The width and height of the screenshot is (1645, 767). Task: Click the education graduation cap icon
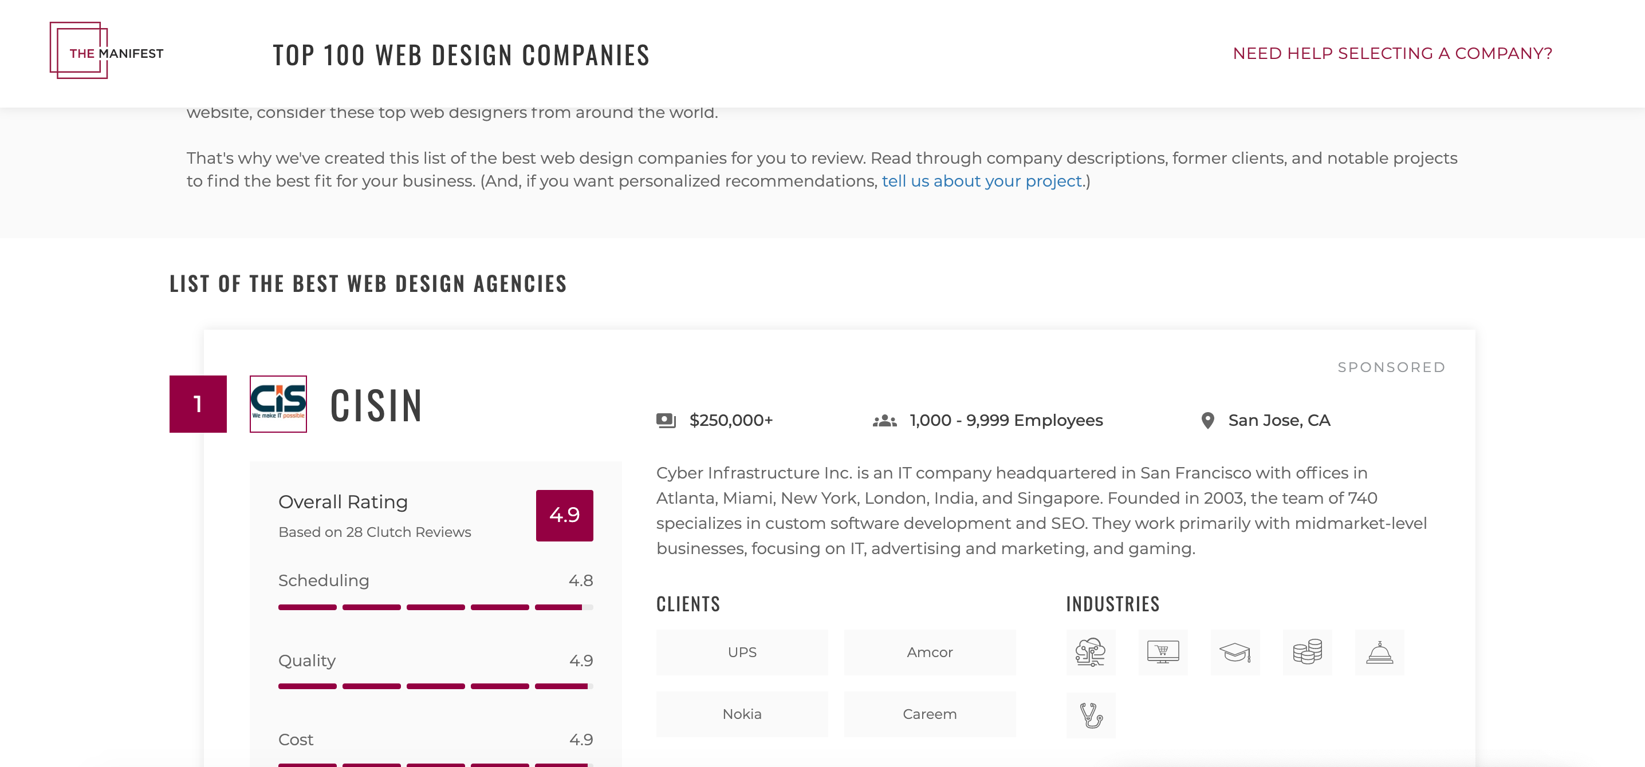pyautogui.click(x=1234, y=652)
